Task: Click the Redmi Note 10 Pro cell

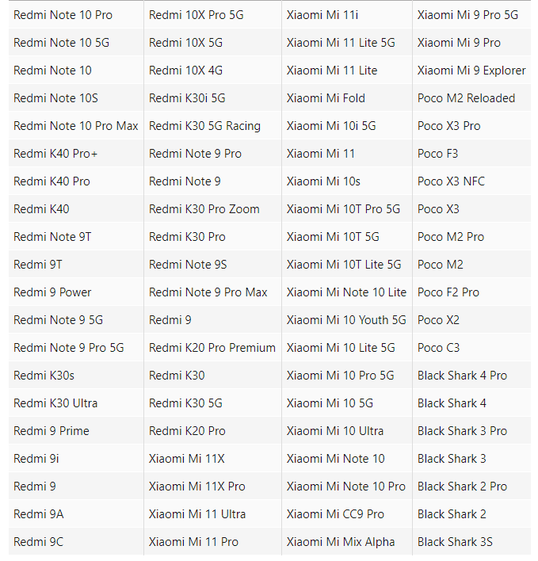Action: point(63,15)
